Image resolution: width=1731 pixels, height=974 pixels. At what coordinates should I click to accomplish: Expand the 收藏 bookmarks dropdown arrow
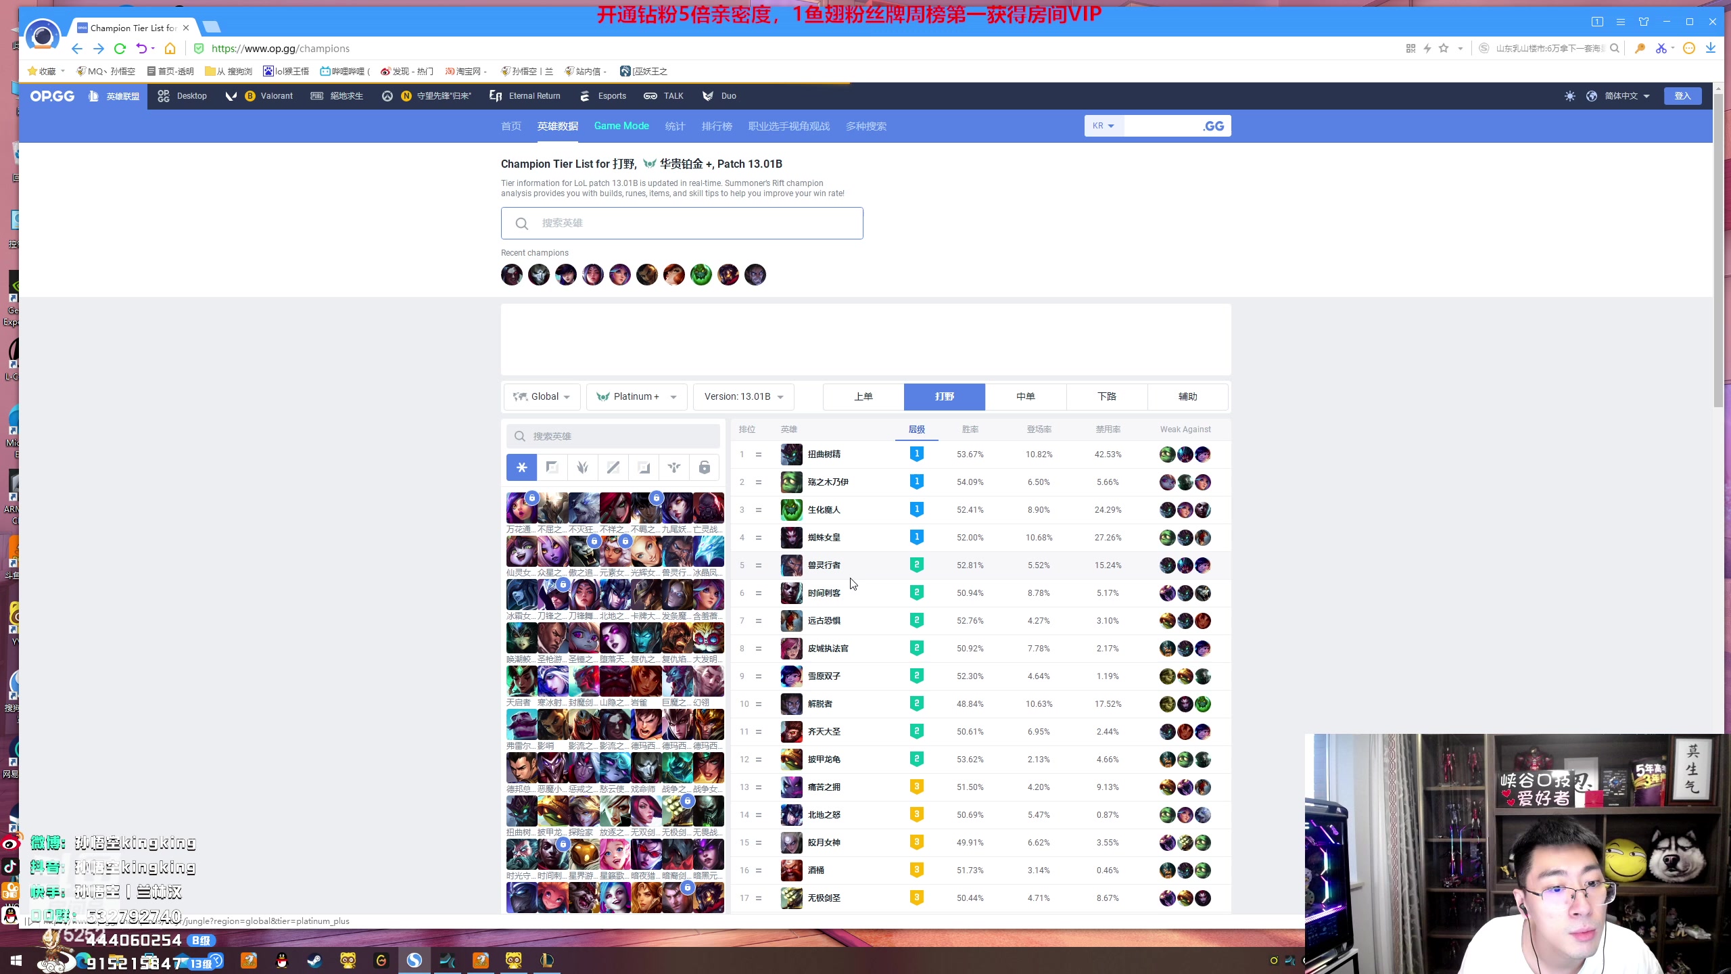[63, 71]
